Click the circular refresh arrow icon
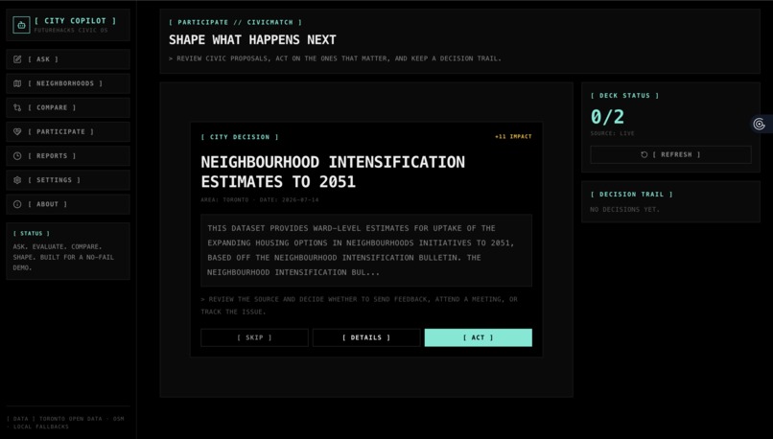This screenshot has height=439, width=773. tap(644, 154)
